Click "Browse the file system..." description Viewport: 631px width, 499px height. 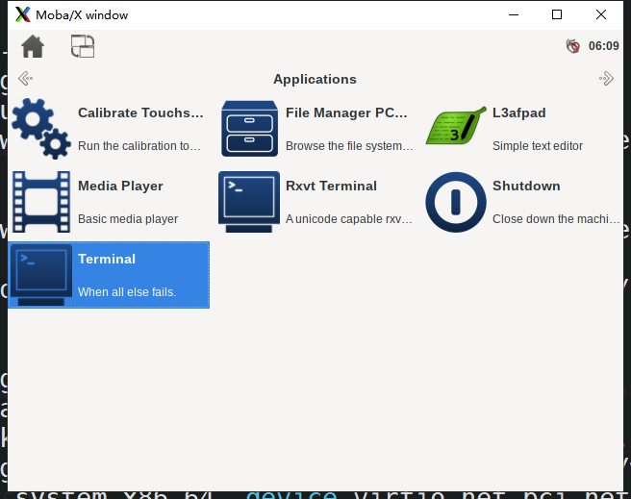click(x=349, y=145)
